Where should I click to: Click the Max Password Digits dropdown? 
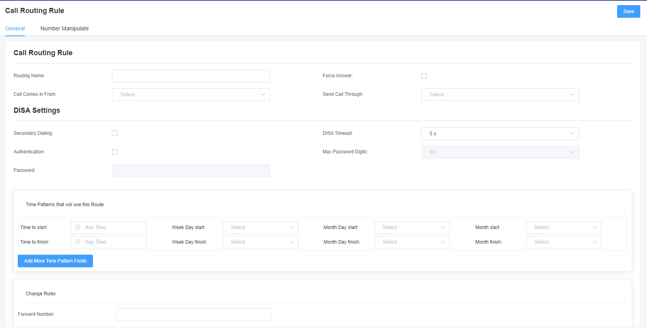pos(500,152)
